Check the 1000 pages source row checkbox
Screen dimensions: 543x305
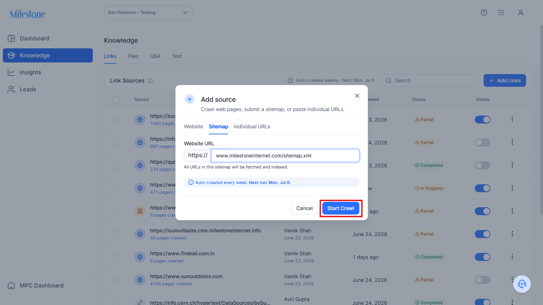(117, 120)
